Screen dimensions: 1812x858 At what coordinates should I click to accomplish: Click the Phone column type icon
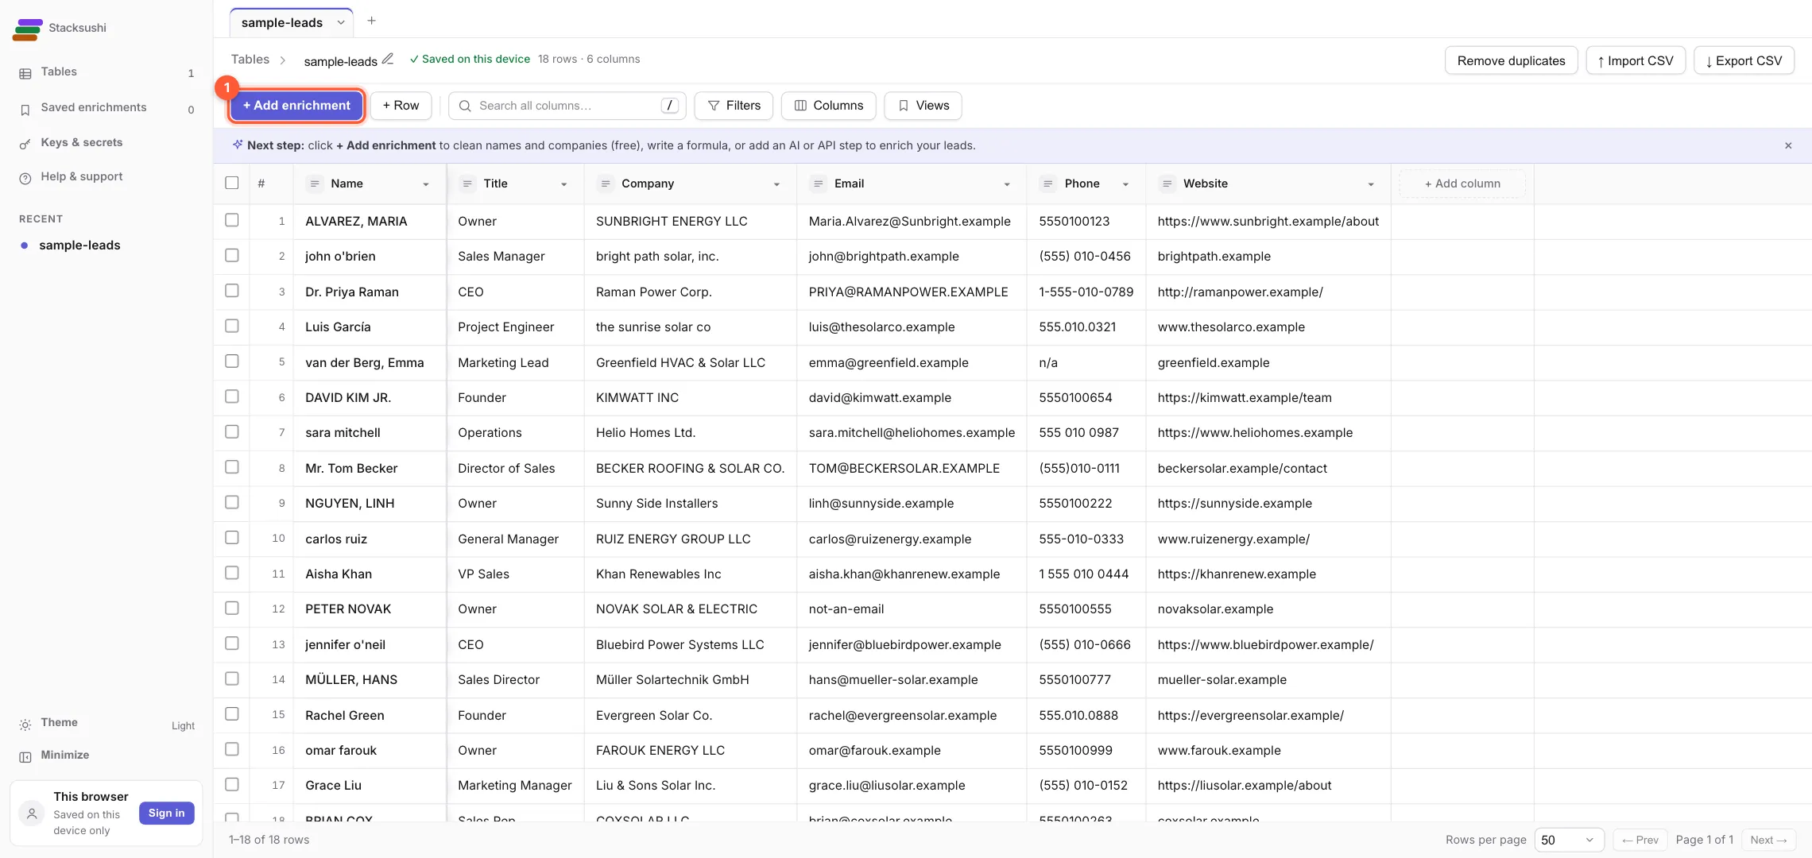pos(1048,184)
